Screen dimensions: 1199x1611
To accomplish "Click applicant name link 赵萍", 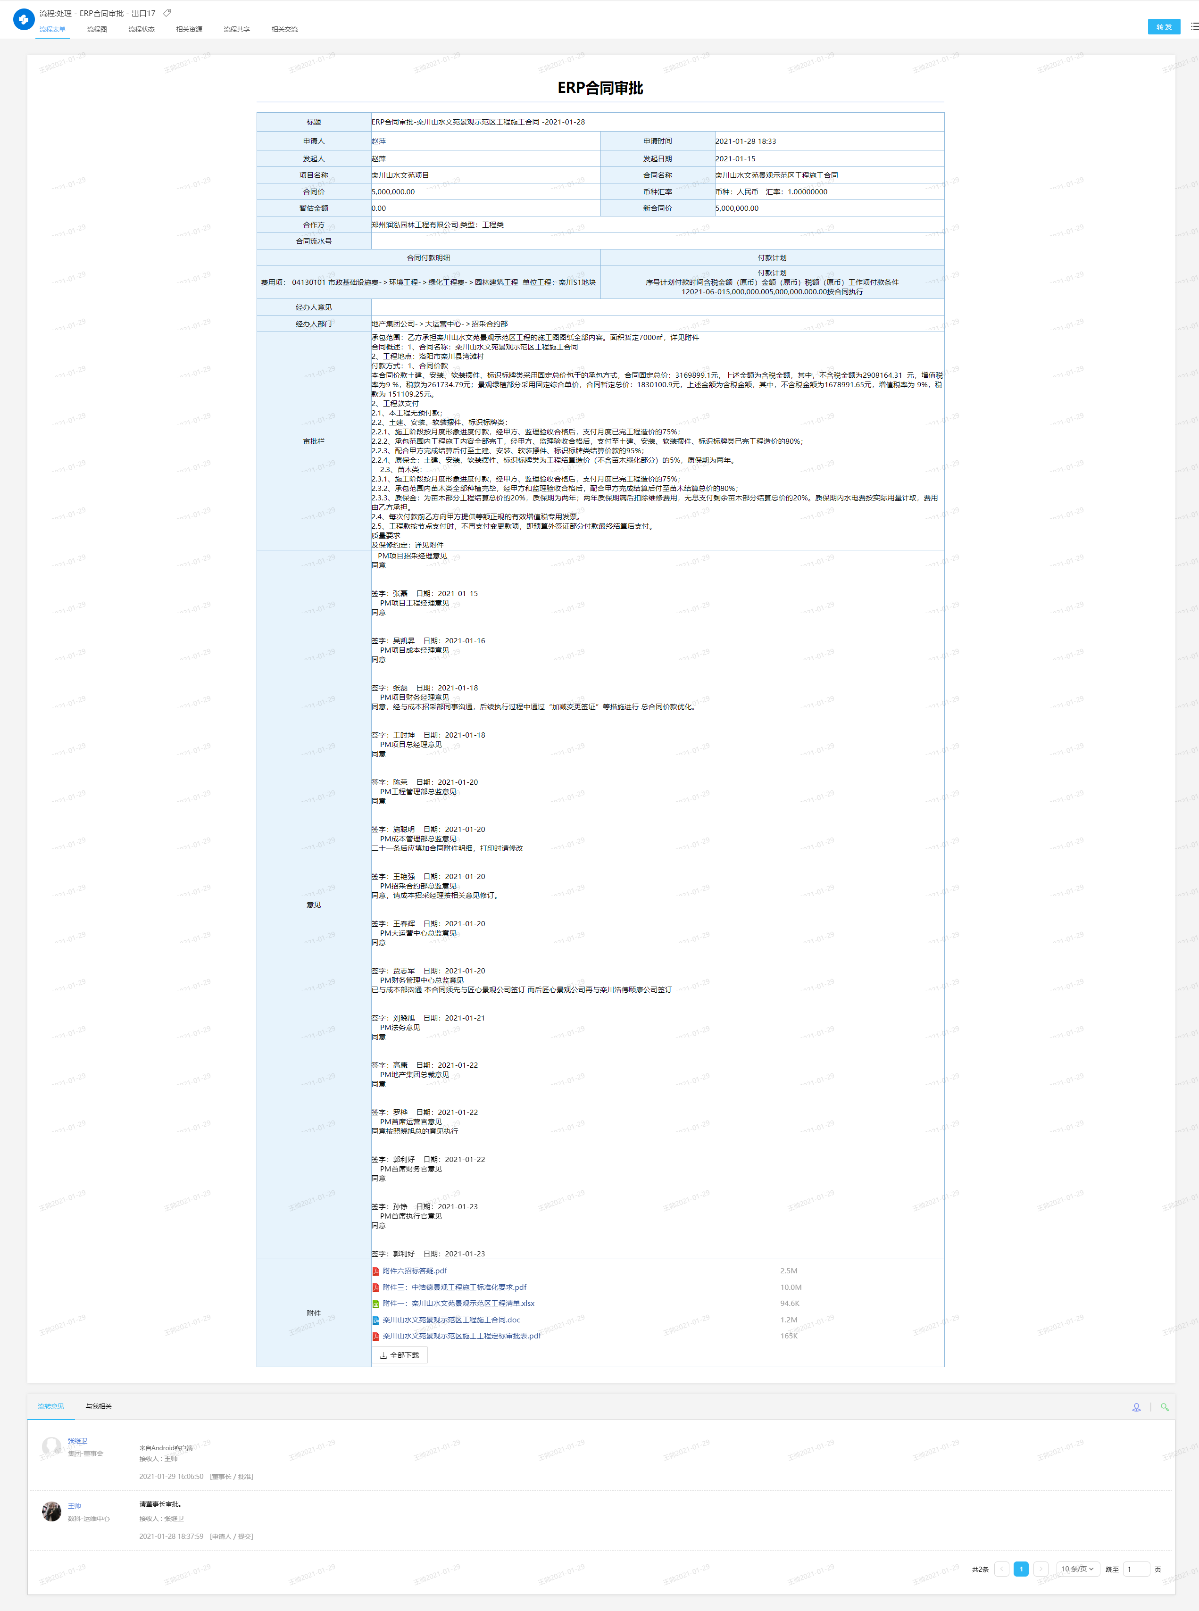I will tap(378, 141).
